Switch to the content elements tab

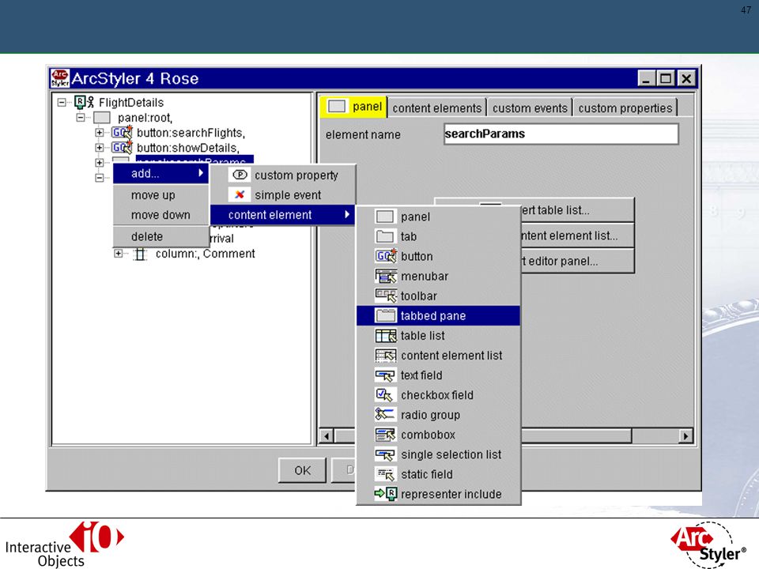(x=436, y=108)
